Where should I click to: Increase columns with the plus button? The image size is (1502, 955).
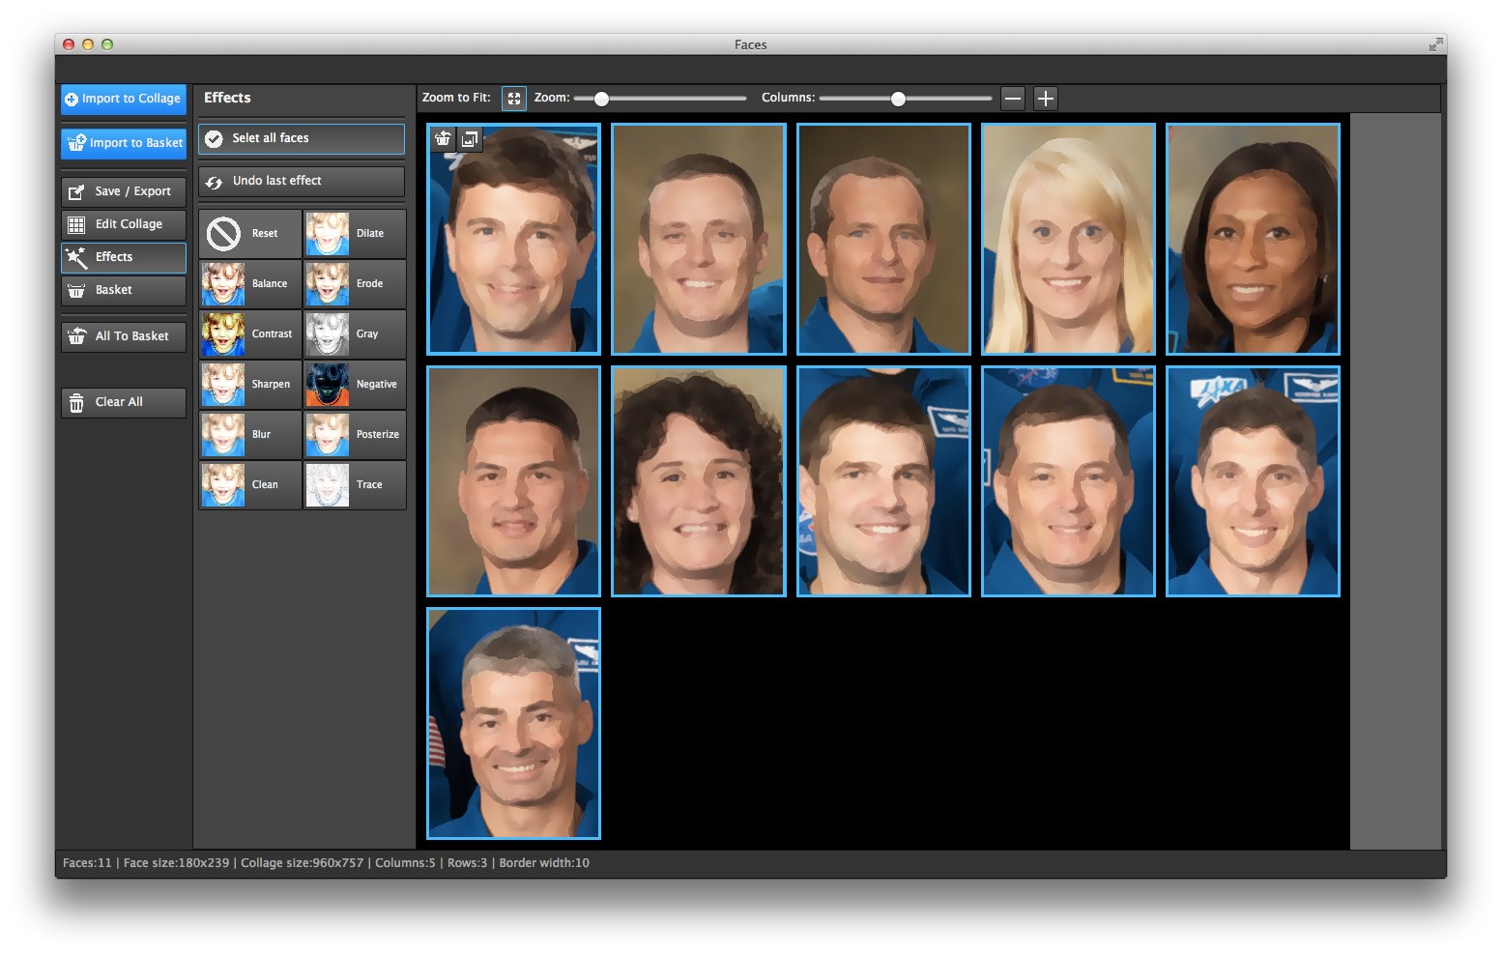click(1046, 99)
